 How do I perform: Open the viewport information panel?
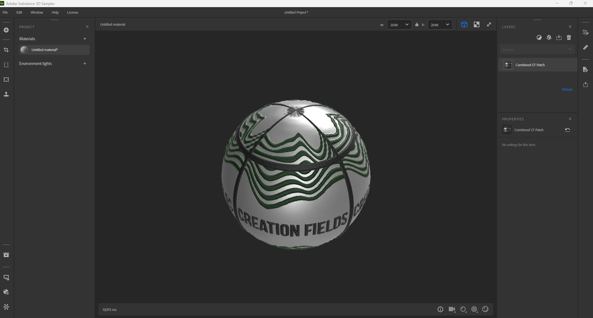(440, 309)
